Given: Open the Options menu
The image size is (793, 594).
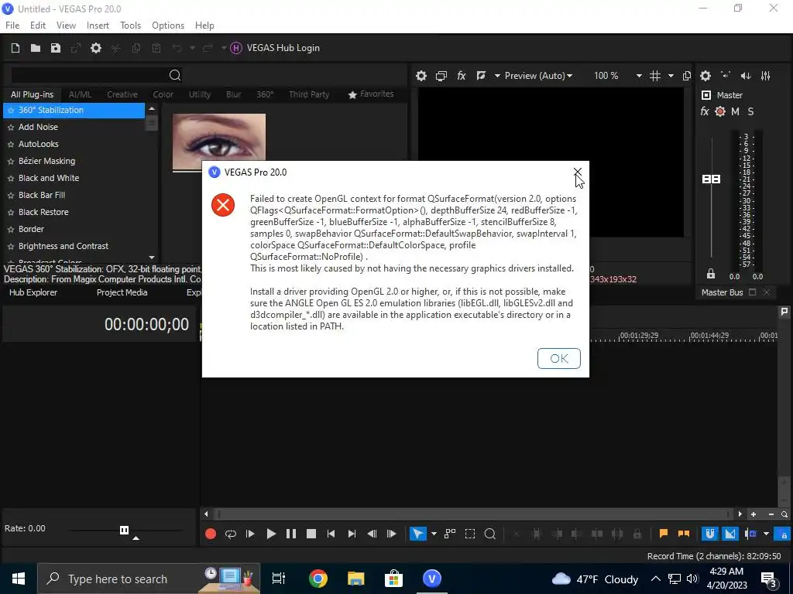Looking at the screenshot, I should (168, 26).
